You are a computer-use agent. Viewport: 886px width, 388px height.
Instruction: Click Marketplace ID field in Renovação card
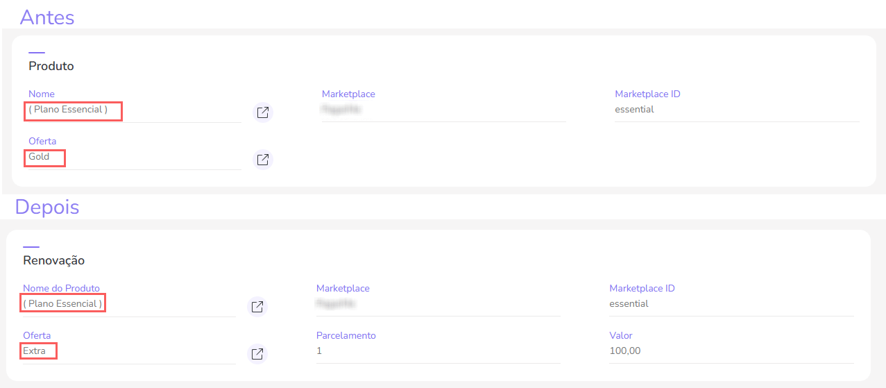click(730, 304)
